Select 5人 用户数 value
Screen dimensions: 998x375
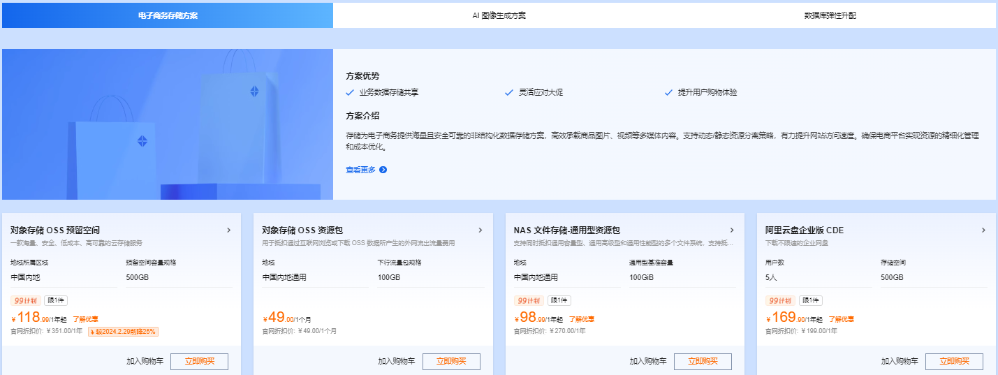[771, 277]
